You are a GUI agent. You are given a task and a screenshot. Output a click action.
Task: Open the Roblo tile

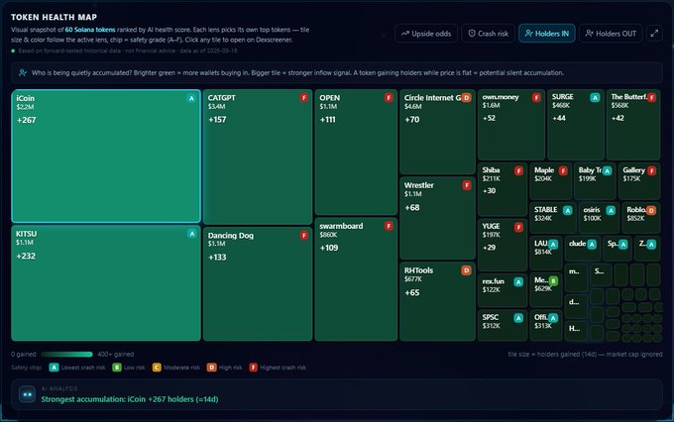[x=641, y=218]
